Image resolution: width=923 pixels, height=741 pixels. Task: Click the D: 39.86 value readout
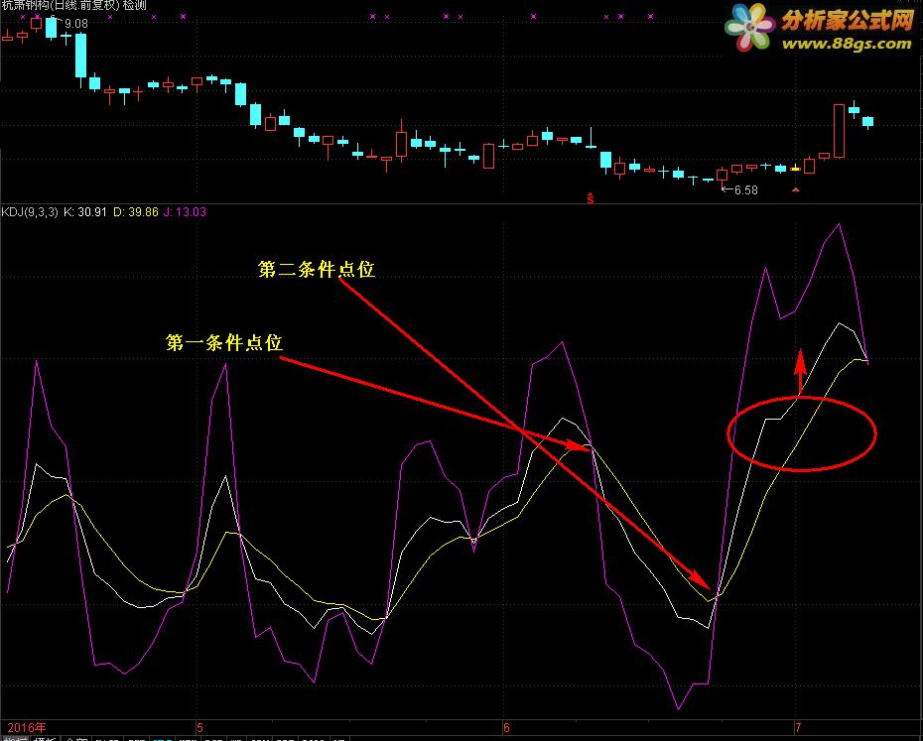135,212
